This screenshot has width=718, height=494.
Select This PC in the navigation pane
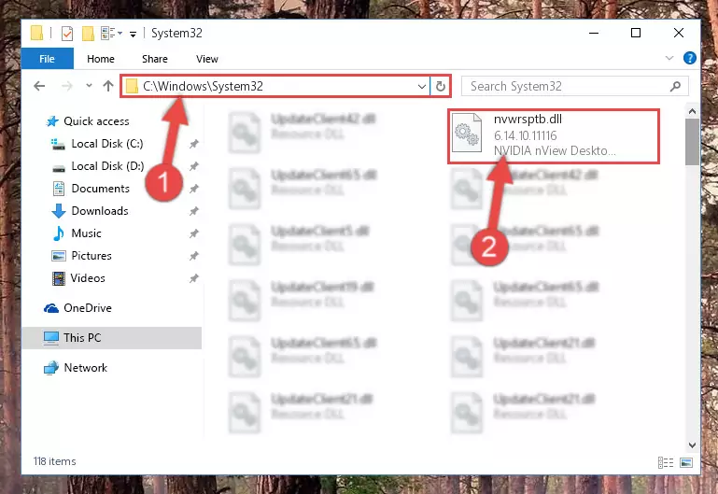point(112,338)
